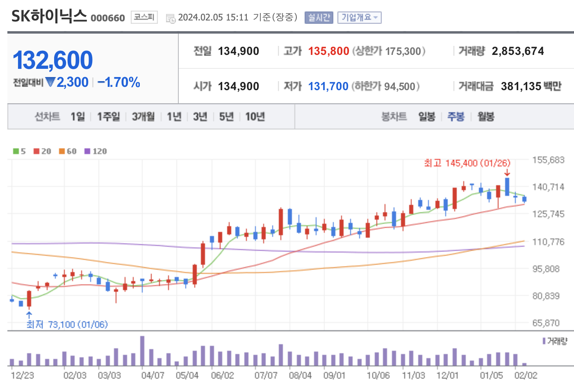Click the red 20-day moving average legend

point(42,151)
